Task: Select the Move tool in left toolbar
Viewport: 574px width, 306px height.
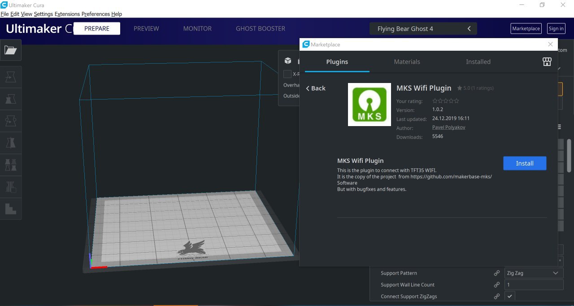Action: click(11, 77)
